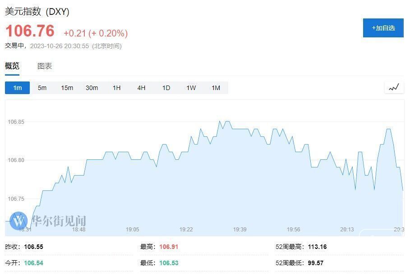Click the 美元指数 (DXY) title

(x=37, y=12)
